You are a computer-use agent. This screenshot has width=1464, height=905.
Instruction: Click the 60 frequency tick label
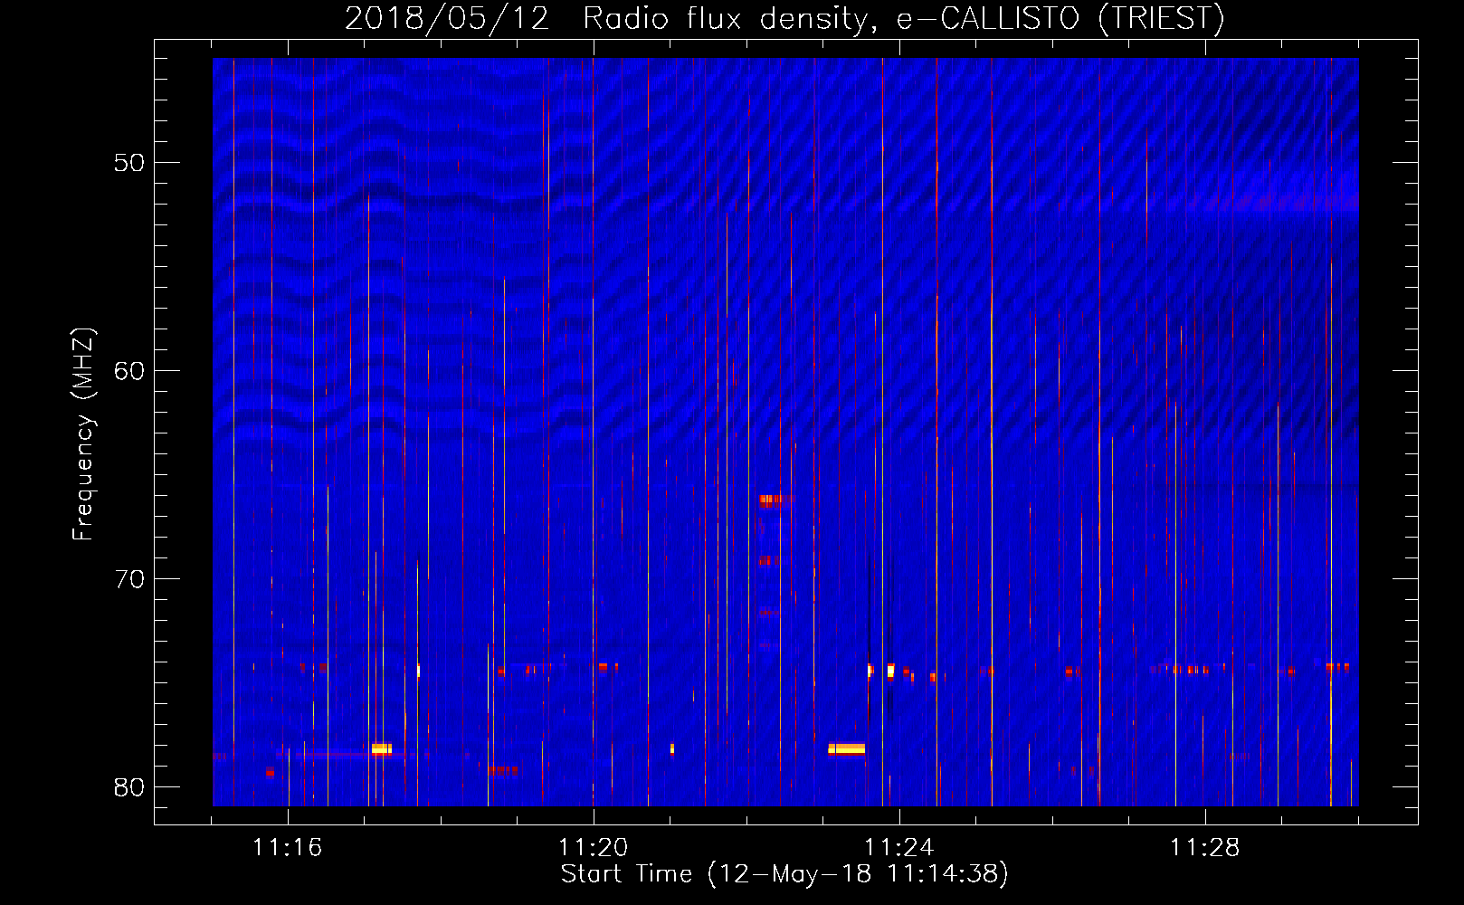click(x=129, y=371)
